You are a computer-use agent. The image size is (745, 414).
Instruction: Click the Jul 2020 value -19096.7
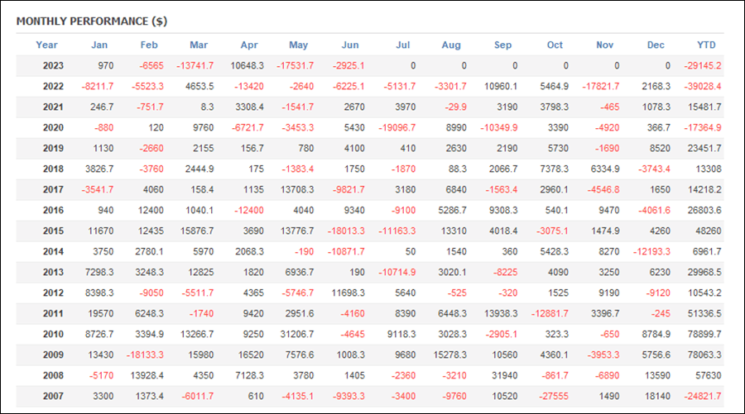397,127
